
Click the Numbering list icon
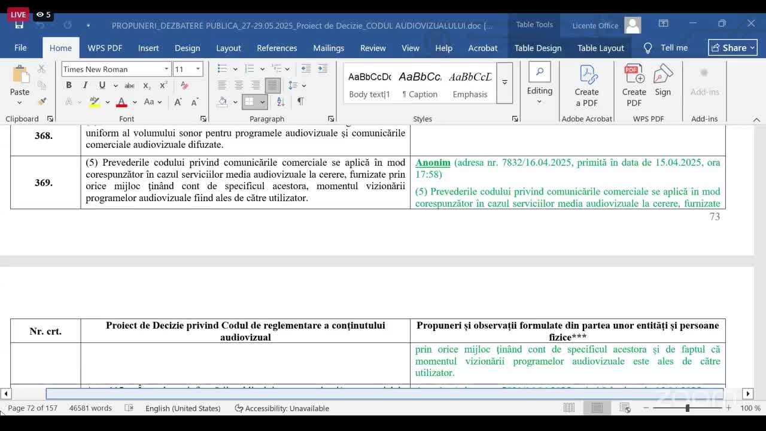[250, 69]
